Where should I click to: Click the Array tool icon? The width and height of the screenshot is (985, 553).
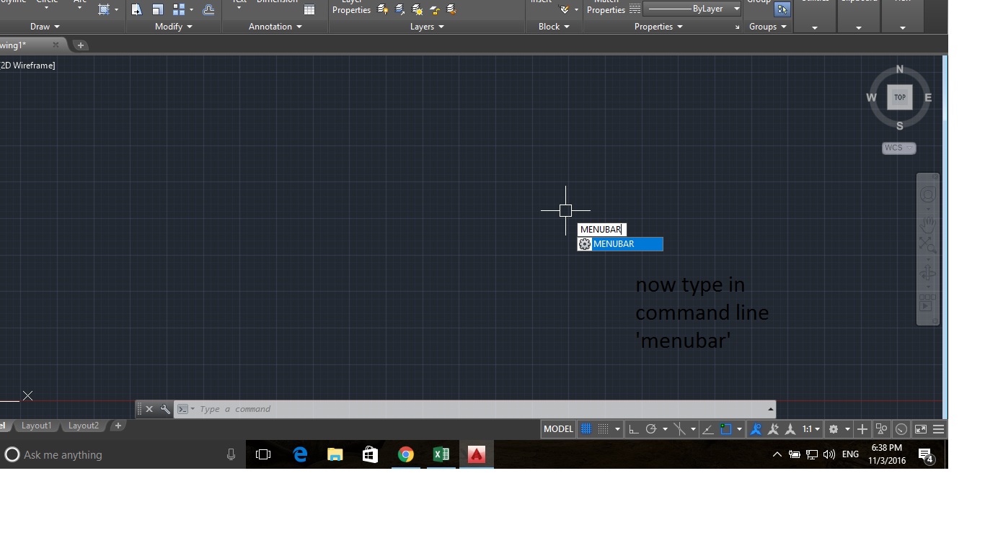click(179, 9)
